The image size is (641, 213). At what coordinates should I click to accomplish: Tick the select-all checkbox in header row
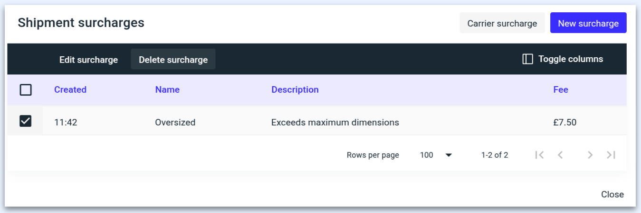(x=26, y=90)
